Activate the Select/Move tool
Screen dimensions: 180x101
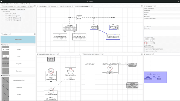click(18, 39)
